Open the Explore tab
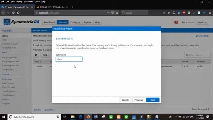The width and height of the screenshot is (213, 120). 88,22
